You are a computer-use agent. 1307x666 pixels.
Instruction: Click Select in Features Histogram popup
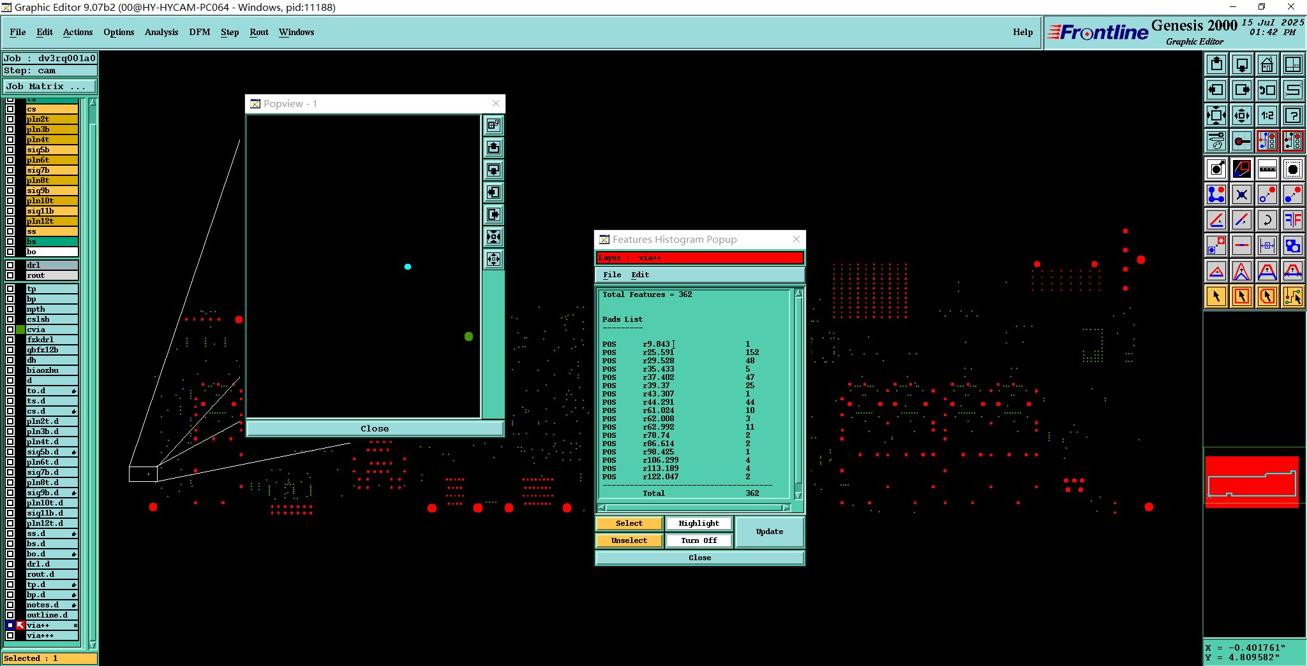click(629, 523)
